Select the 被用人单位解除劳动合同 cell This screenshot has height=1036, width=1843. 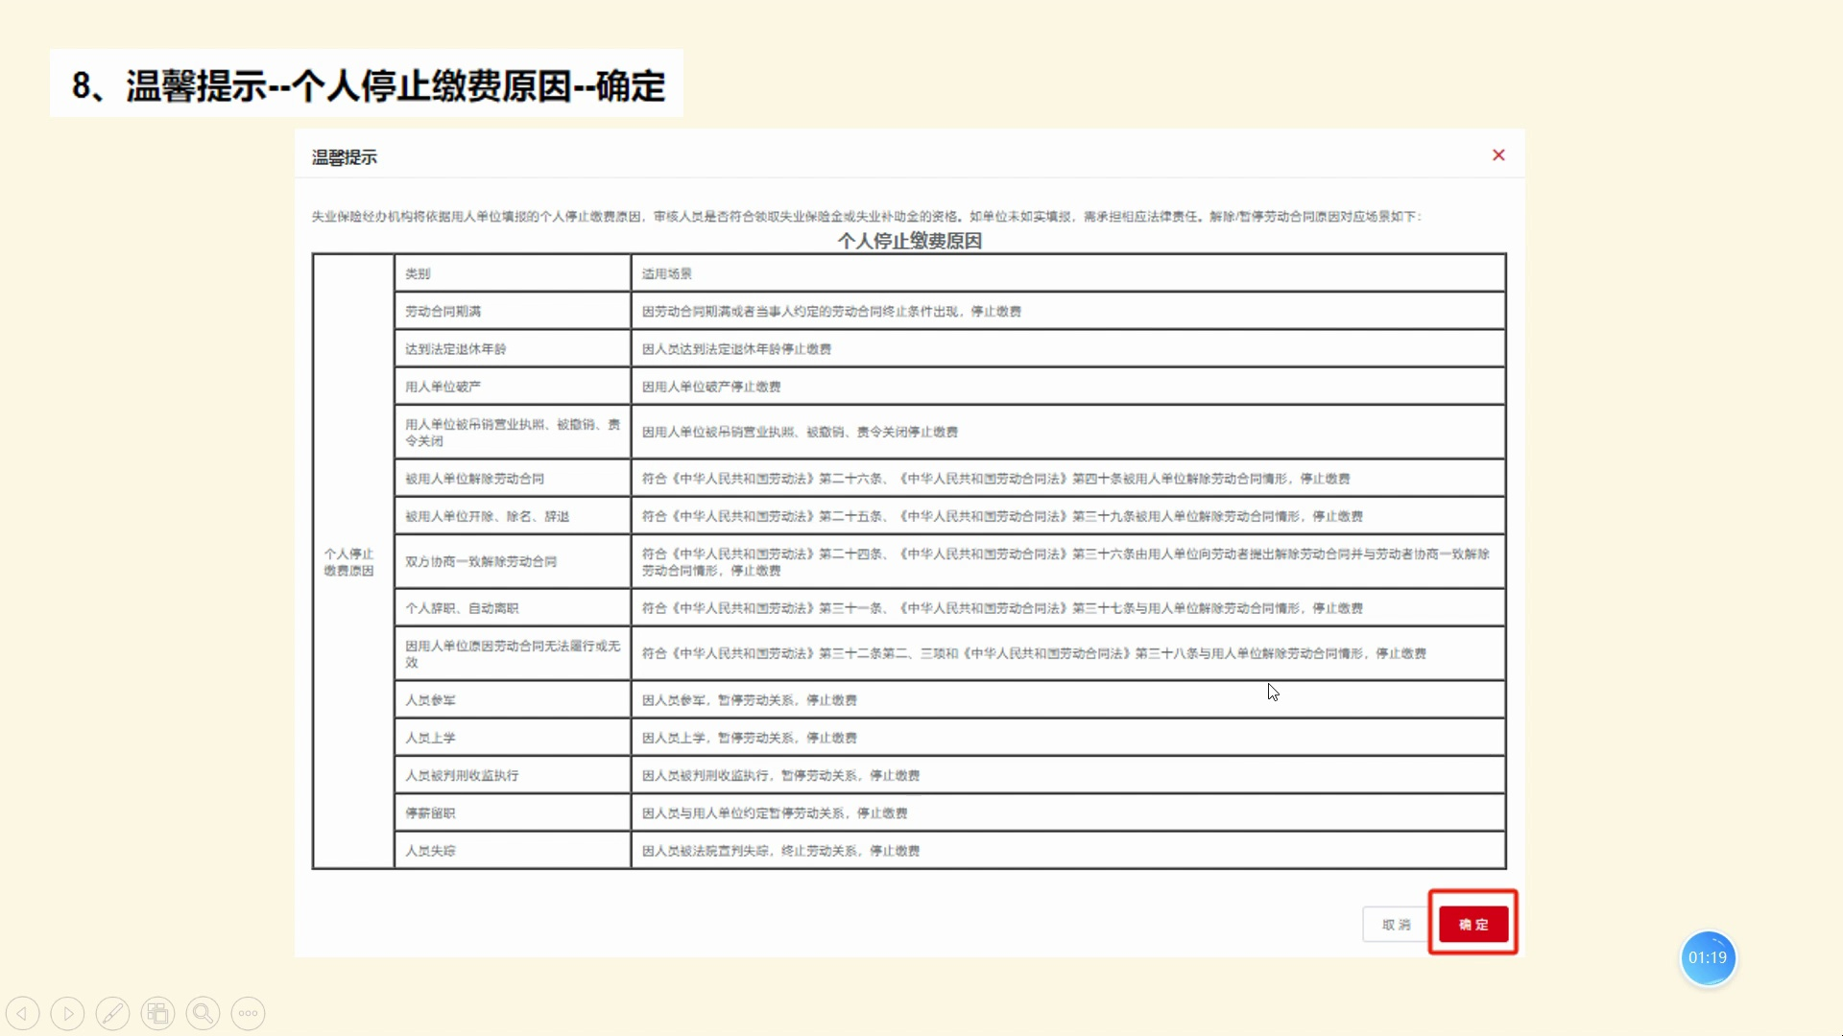click(x=512, y=479)
